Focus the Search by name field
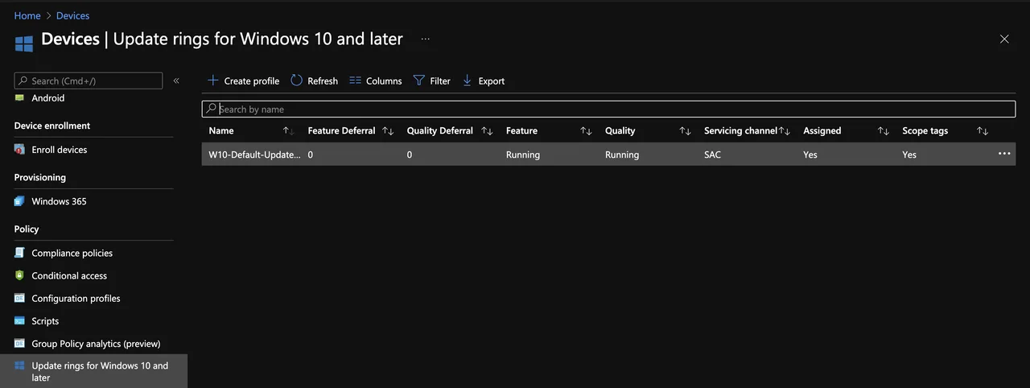 [608, 109]
